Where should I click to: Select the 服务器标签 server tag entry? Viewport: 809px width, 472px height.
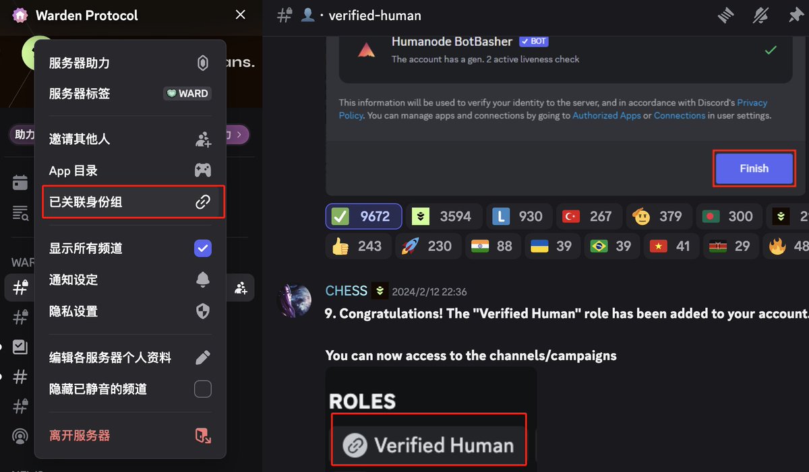point(130,94)
